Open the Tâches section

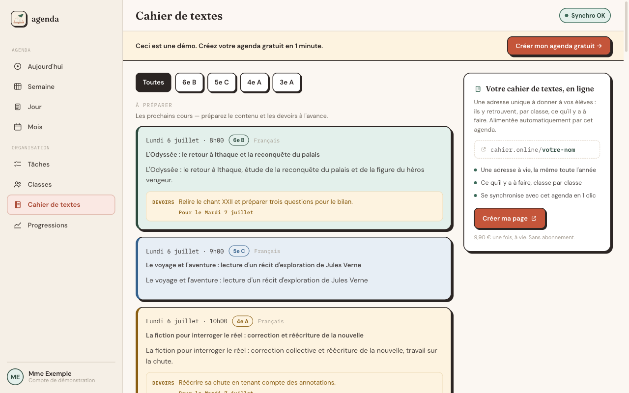pyautogui.click(x=61, y=164)
